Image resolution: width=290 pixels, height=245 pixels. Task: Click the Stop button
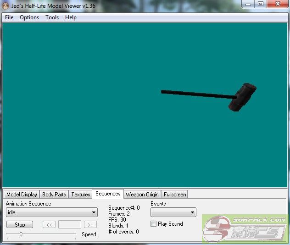pyautogui.click(x=20, y=225)
